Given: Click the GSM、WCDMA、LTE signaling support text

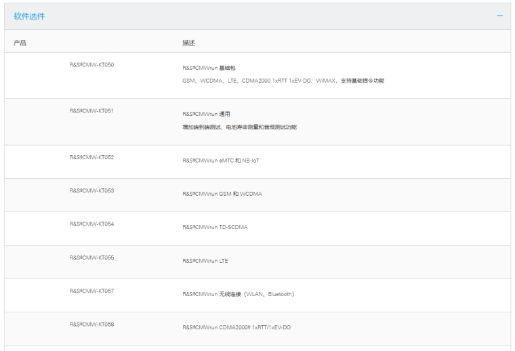Looking at the screenshot, I should 283,81.
